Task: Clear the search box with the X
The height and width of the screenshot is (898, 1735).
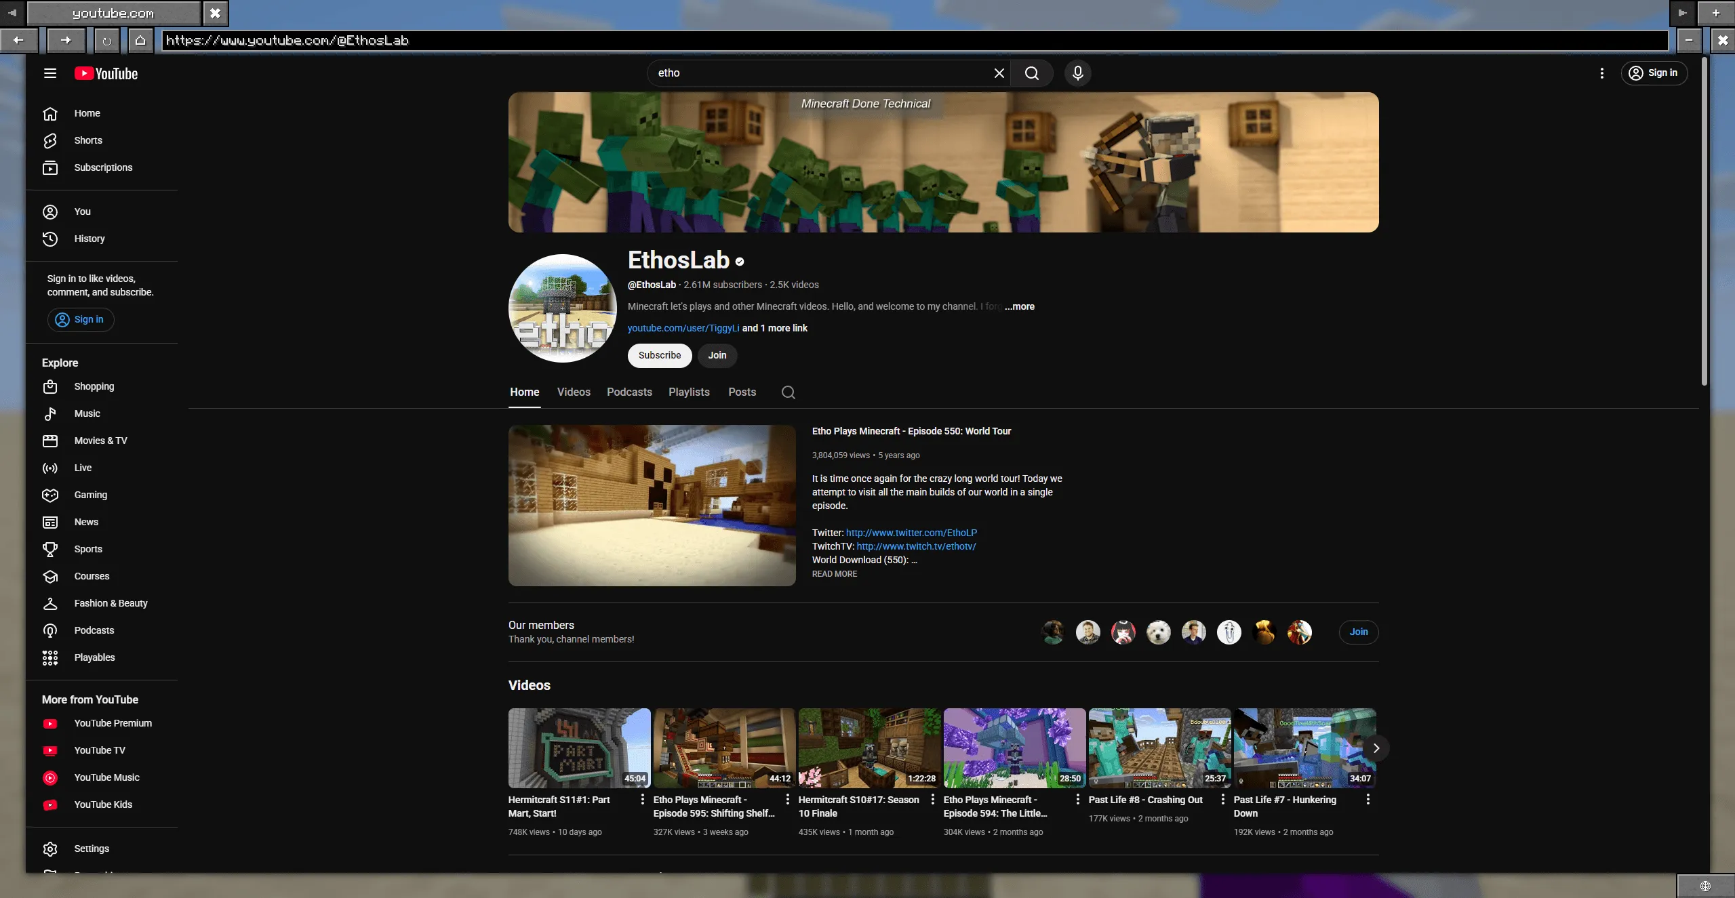Action: click(x=999, y=73)
